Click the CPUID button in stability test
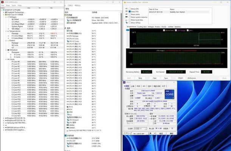 [x=180, y=78]
